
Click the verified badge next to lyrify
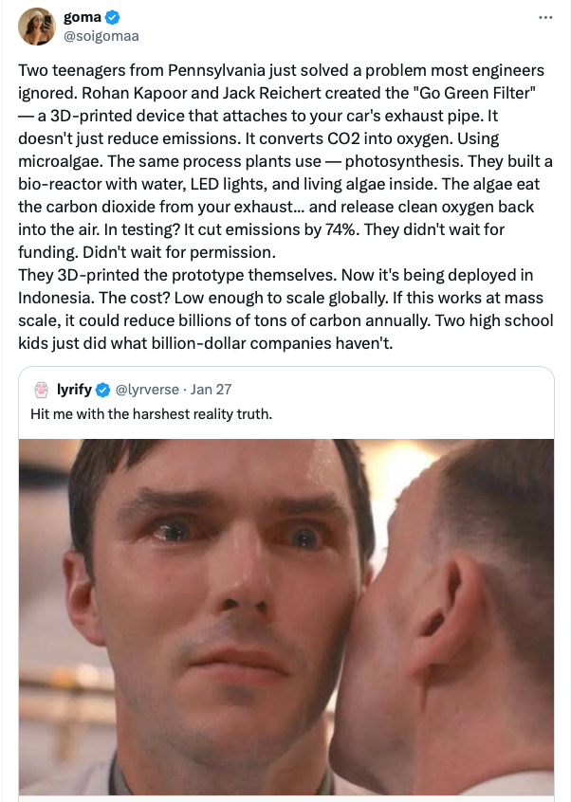(x=103, y=390)
